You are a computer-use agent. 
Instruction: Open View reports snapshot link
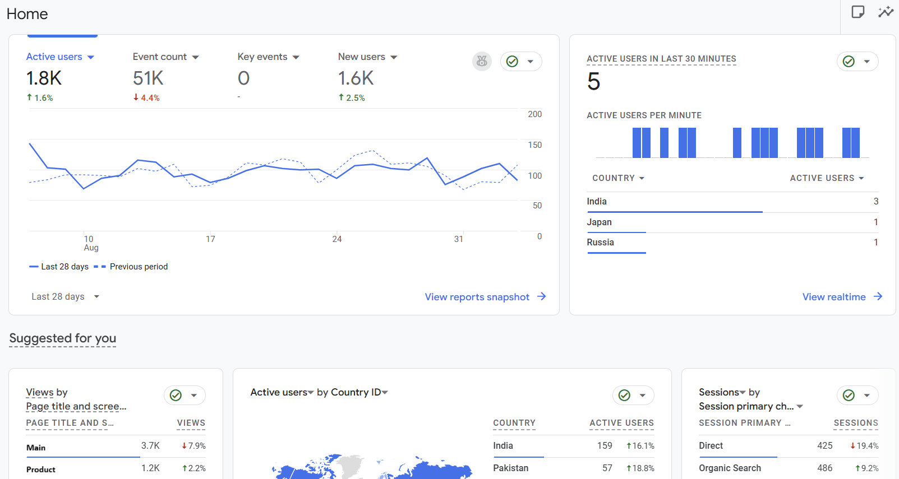(477, 297)
